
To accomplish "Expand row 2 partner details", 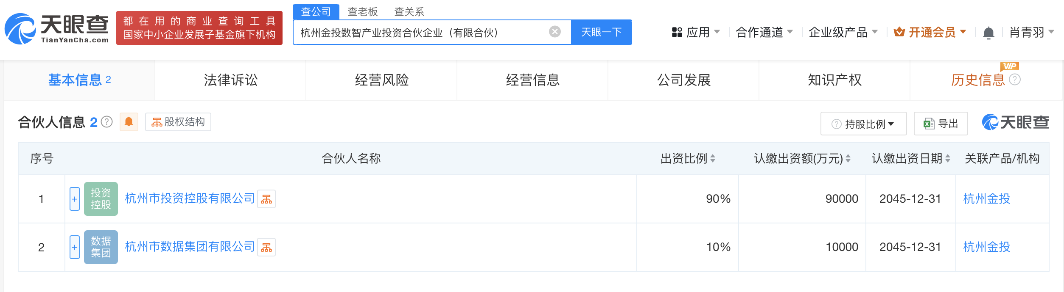I will click(75, 247).
